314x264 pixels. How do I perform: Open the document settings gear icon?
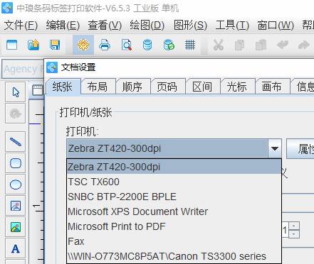(x=83, y=45)
